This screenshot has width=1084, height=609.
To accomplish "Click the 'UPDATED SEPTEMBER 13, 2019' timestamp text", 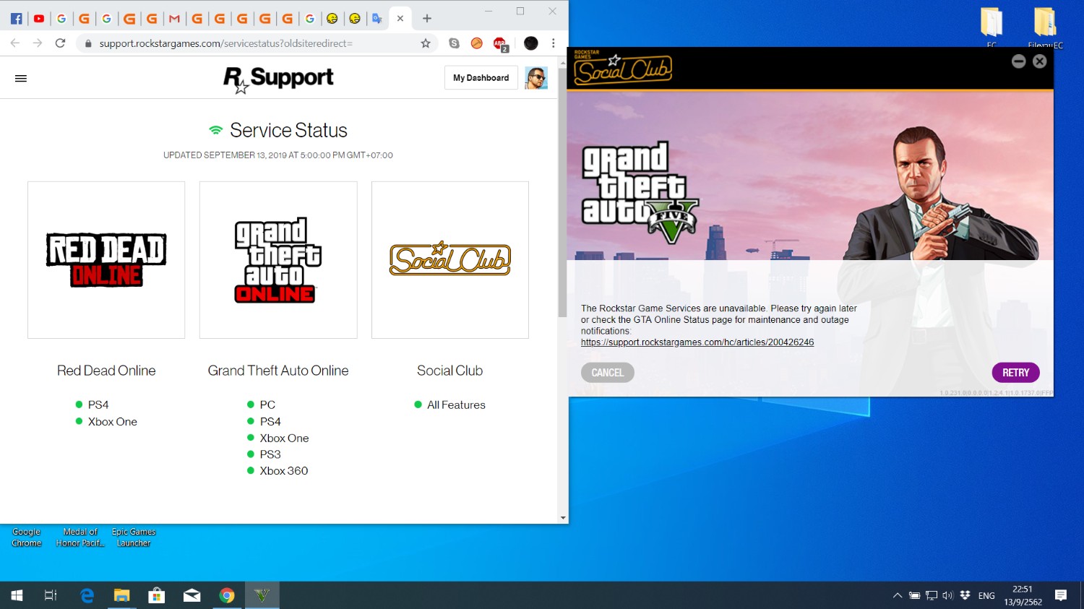I will (x=278, y=155).
